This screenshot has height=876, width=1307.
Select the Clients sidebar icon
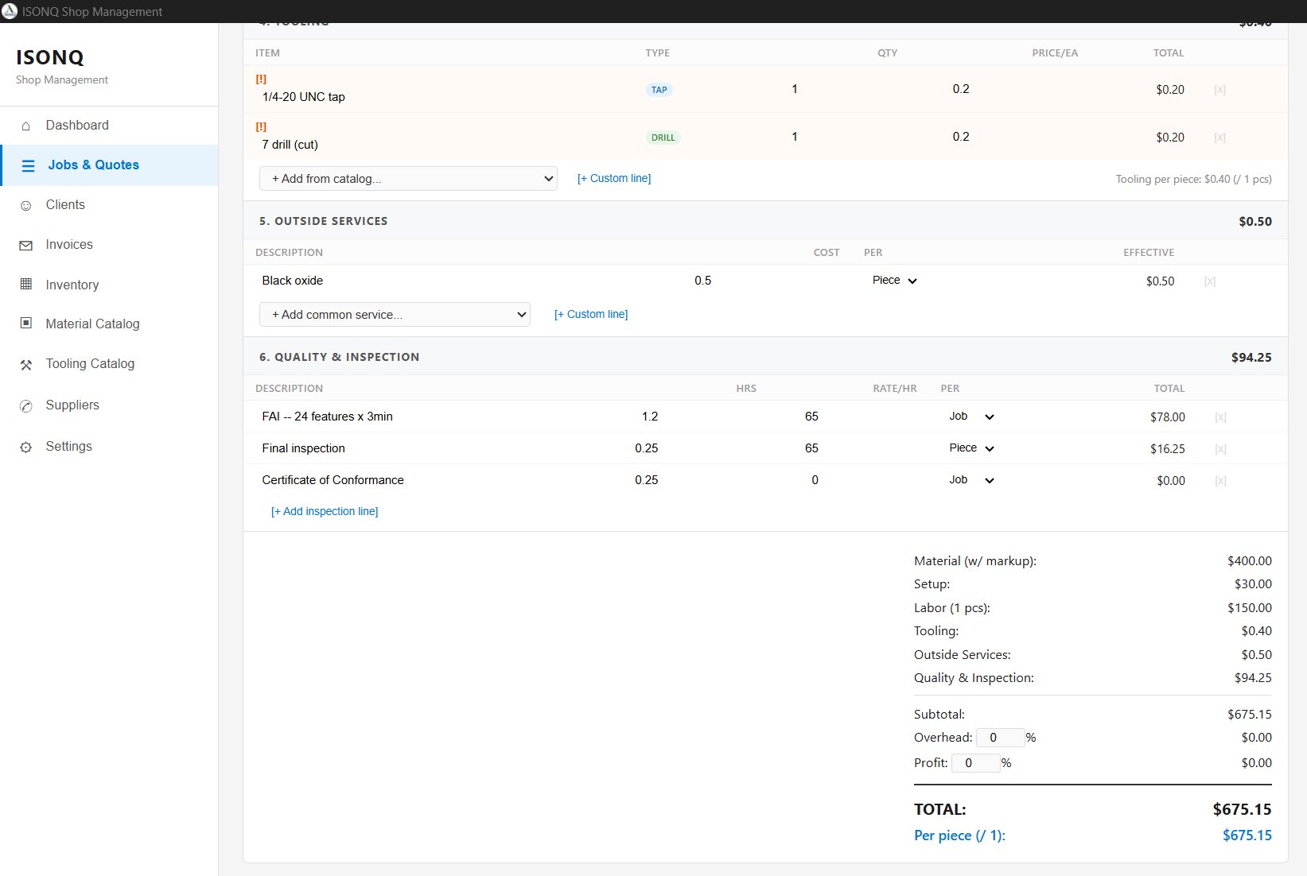pos(26,204)
